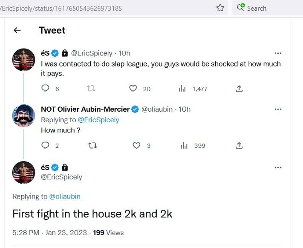Open more options on the "2k and 2k" tweet
Screen dimensions: 303x248
(x=278, y=167)
